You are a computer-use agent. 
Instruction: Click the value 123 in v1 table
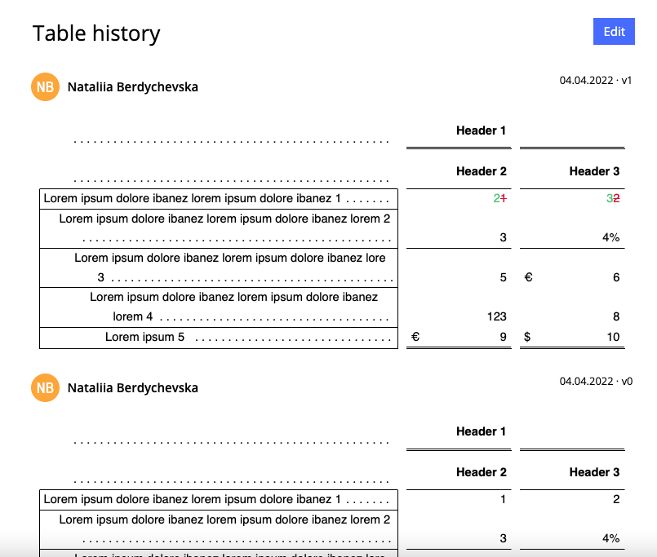[x=496, y=316]
